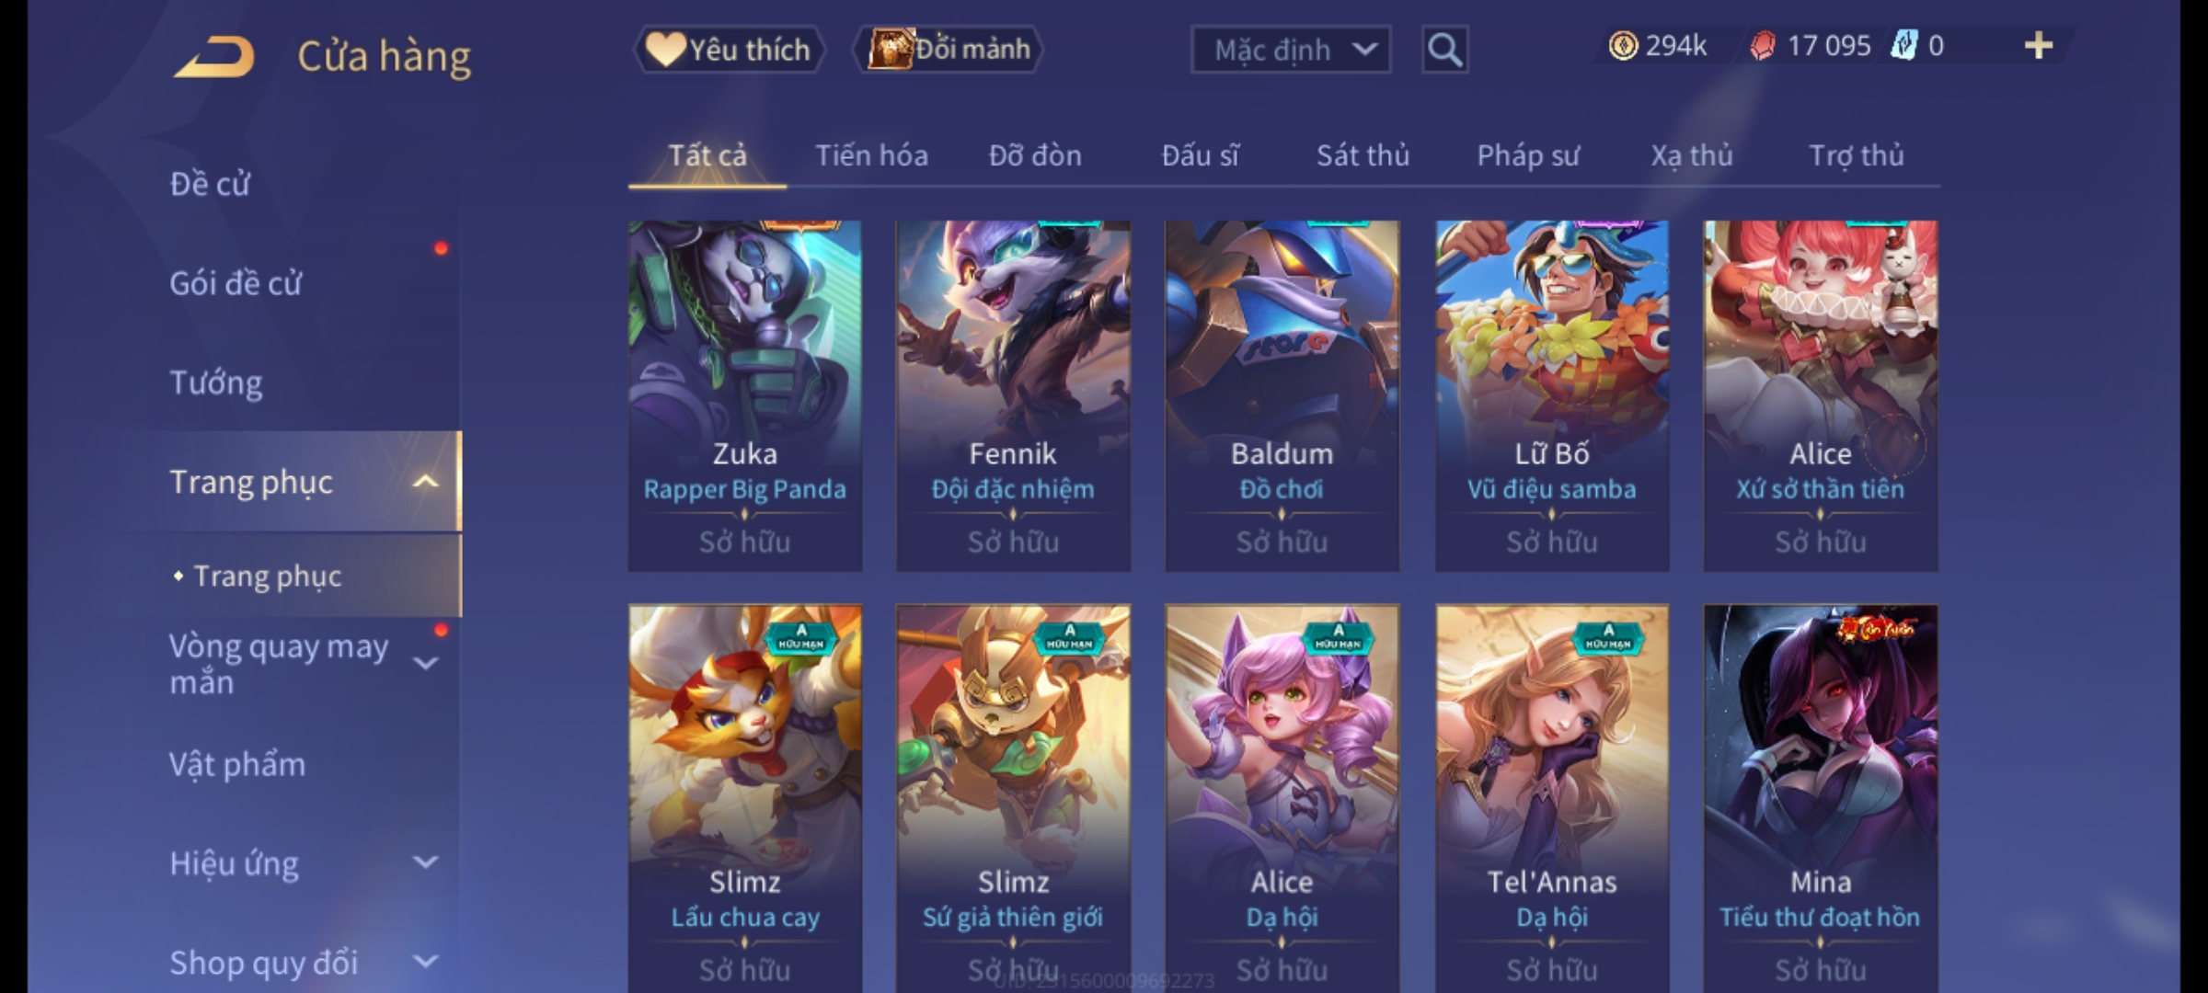This screenshot has height=993, width=2208.
Task: Tap the red gem currency icon
Action: (1762, 46)
